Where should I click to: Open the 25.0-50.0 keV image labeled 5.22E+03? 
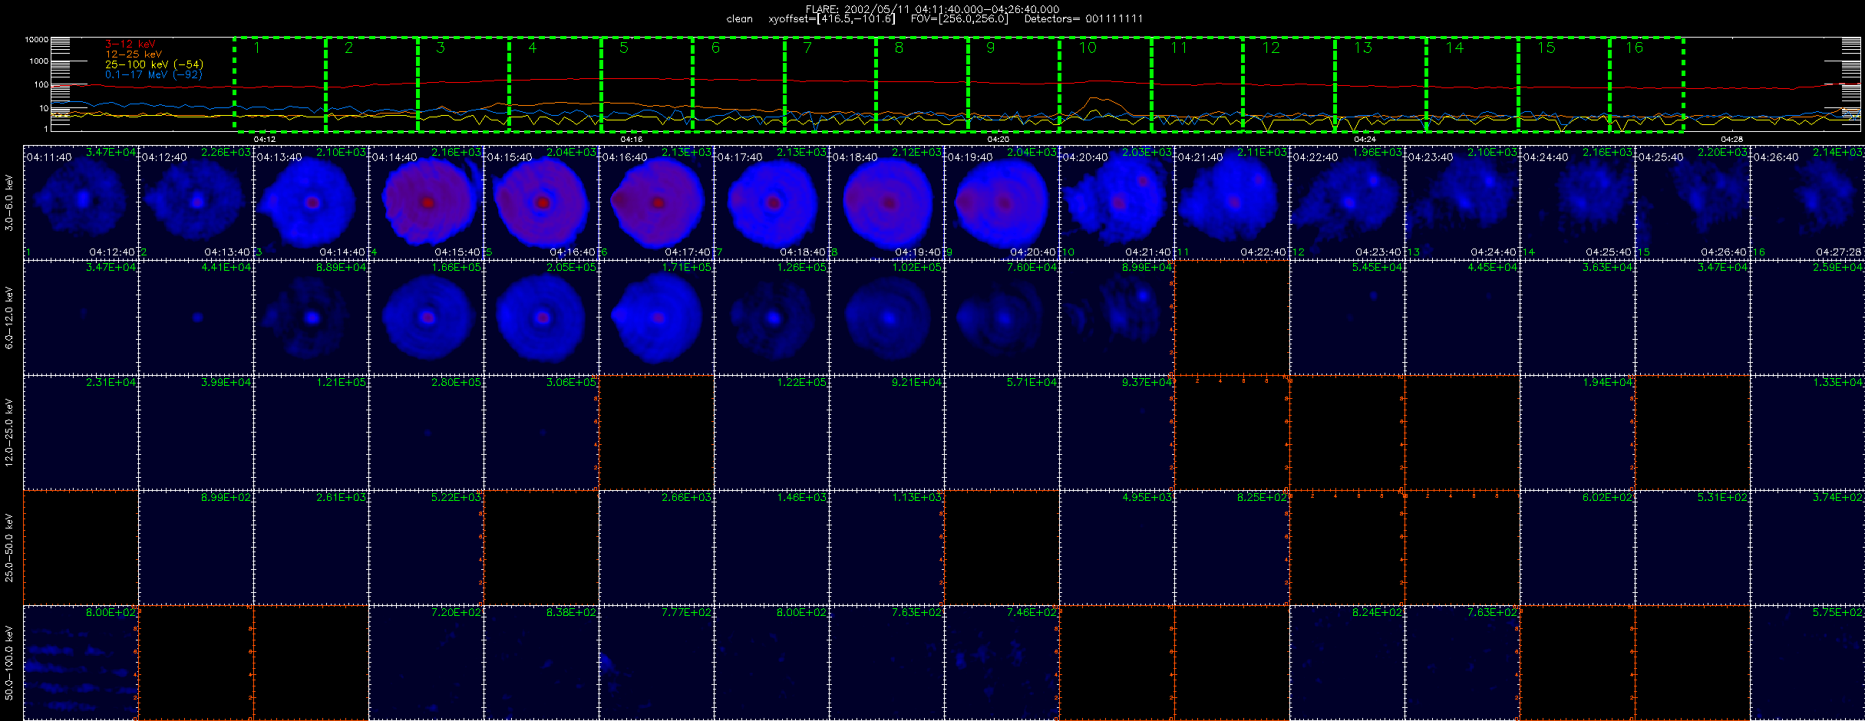coord(427,548)
